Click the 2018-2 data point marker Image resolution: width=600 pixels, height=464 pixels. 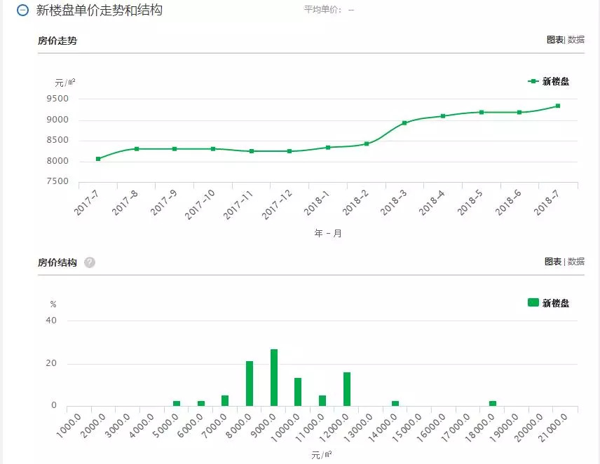[367, 144]
